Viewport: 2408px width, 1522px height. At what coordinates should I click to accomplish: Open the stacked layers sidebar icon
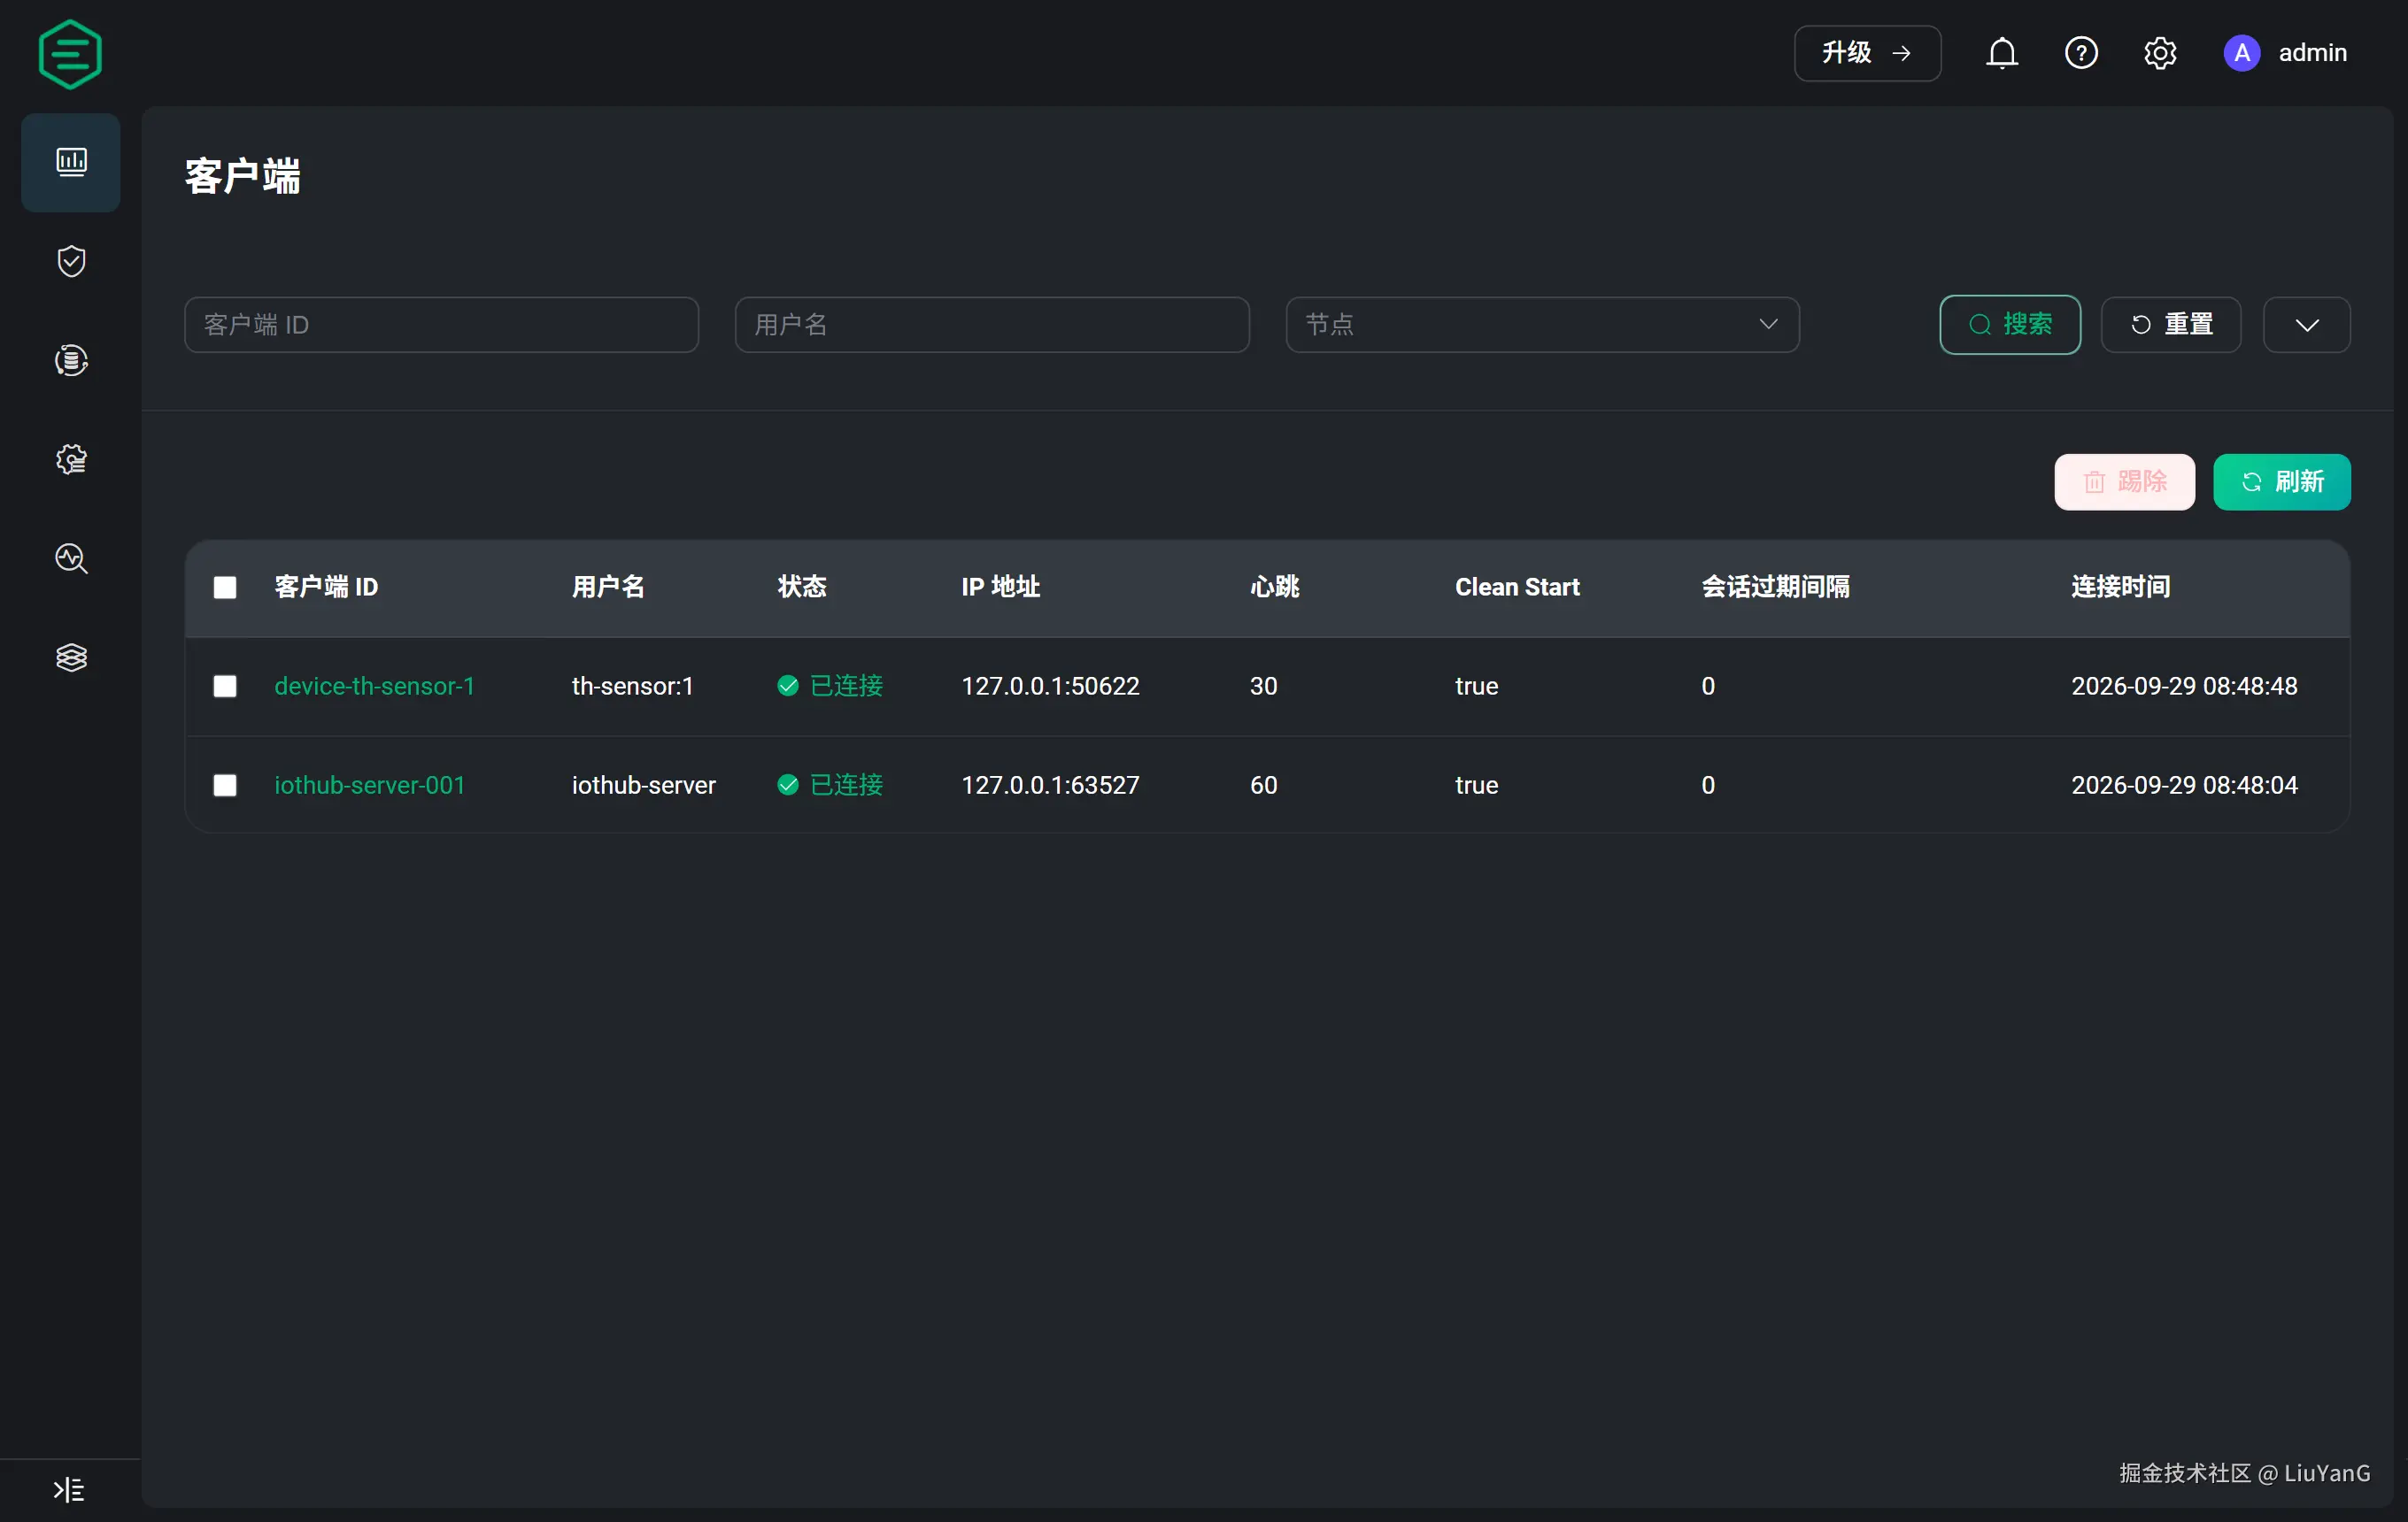coord(71,657)
